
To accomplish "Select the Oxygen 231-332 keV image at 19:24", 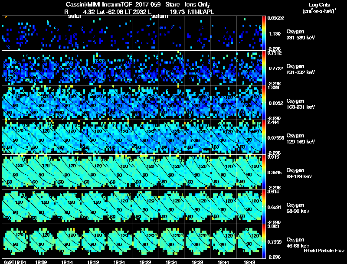I will pos(119,68).
